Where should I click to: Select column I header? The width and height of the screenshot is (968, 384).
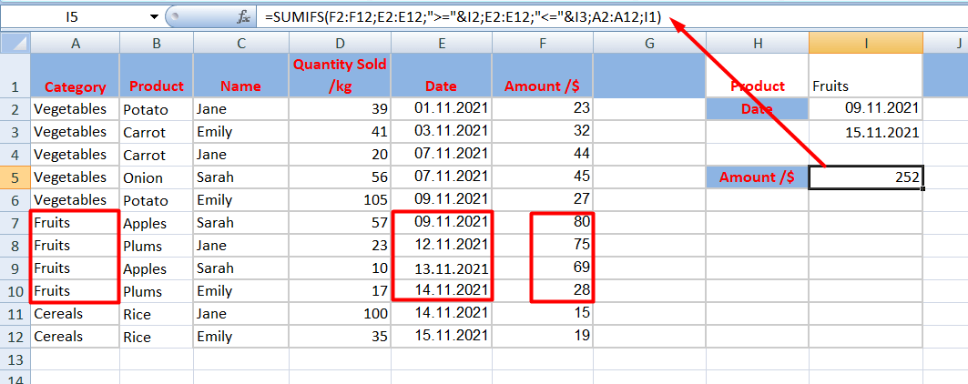click(x=865, y=43)
